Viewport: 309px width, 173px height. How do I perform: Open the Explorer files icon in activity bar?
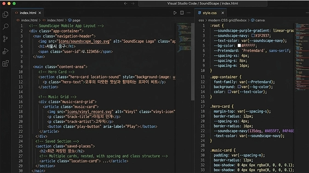6,14
